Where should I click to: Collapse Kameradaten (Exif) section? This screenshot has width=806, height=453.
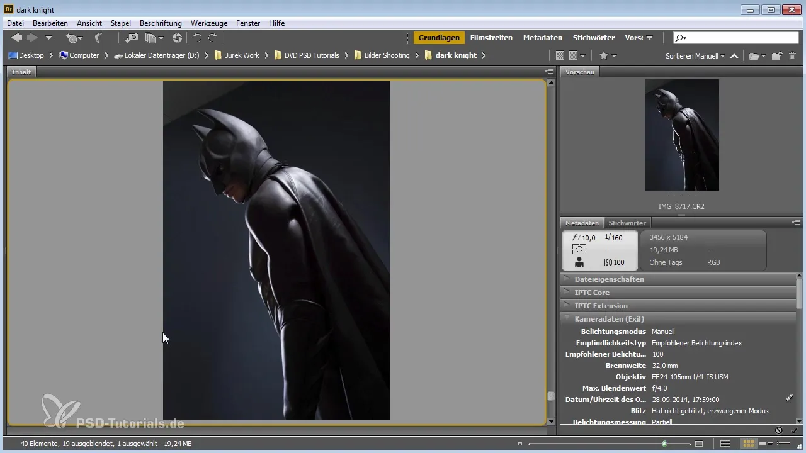[x=679, y=319]
